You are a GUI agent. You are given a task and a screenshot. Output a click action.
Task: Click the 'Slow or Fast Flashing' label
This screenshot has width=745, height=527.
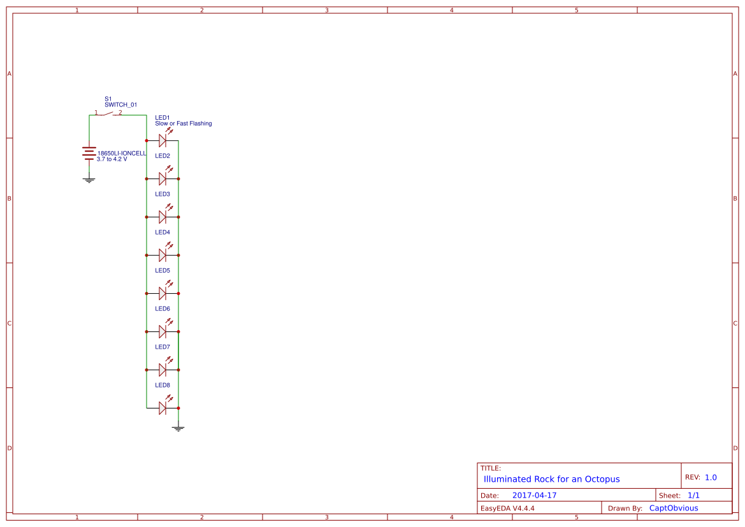pos(184,124)
